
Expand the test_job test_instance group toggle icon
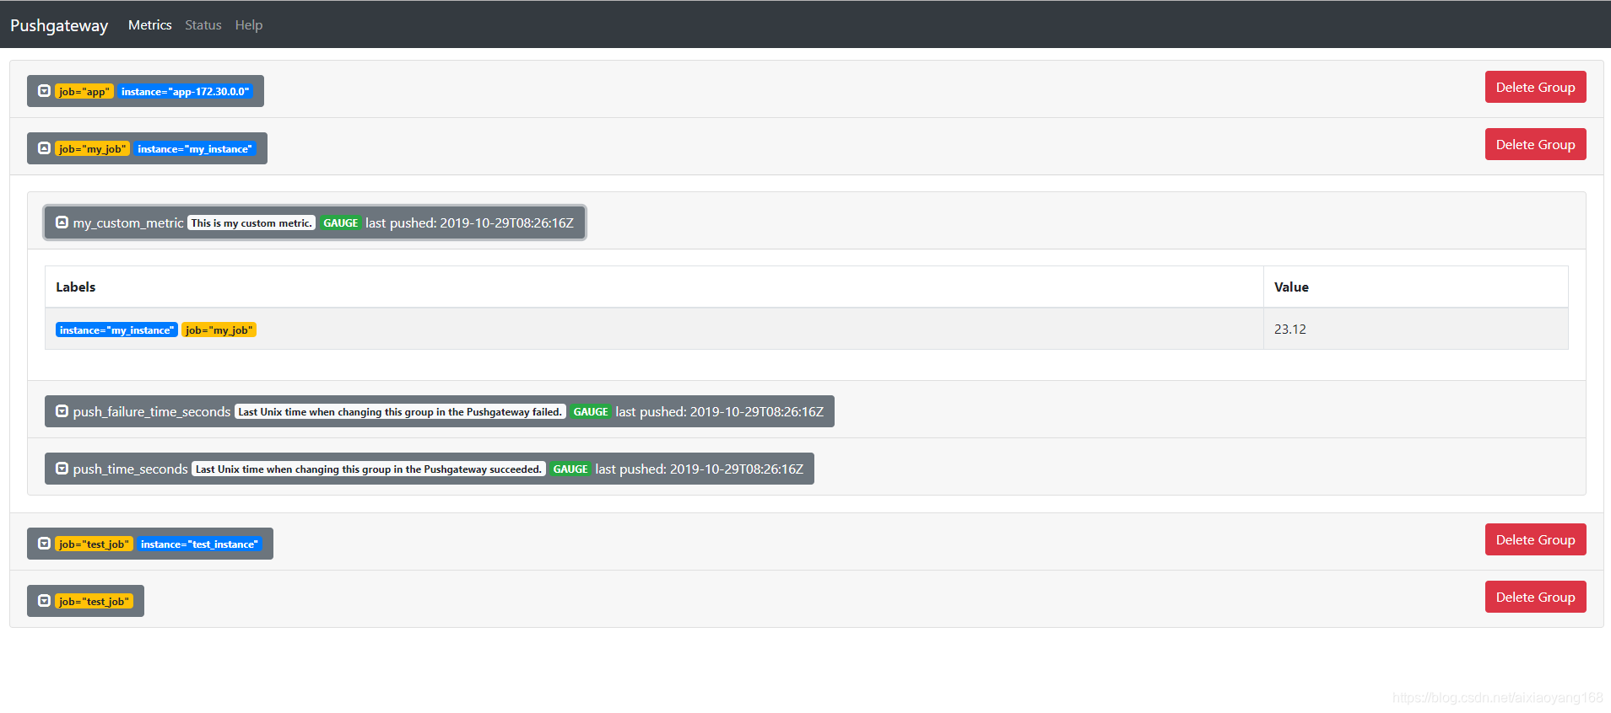[x=44, y=544]
